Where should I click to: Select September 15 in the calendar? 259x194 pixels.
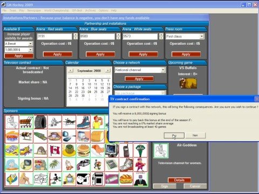77,88
